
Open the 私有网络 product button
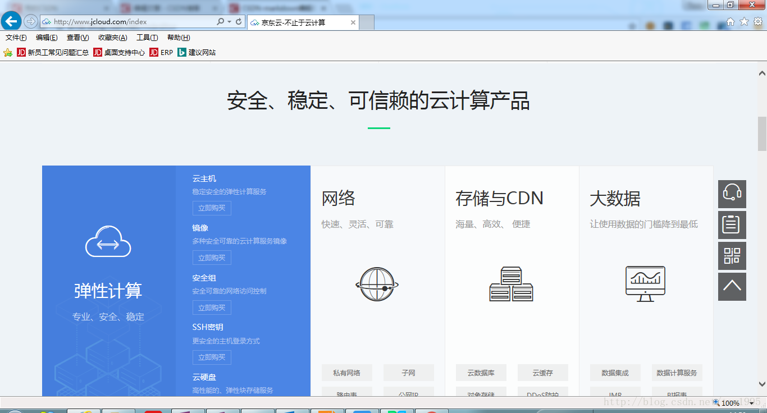point(347,373)
